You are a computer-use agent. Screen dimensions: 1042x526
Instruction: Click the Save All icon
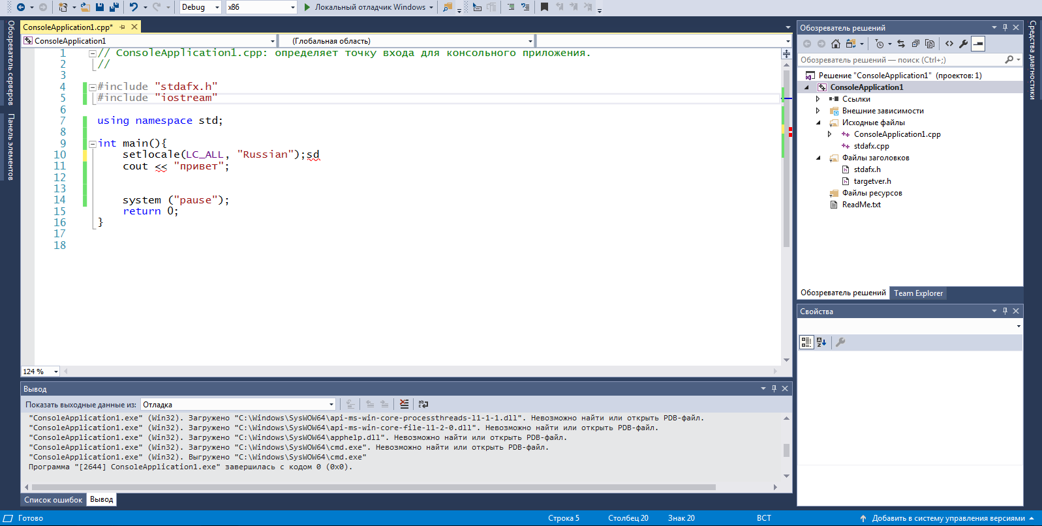pyautogui.click(x=114, y=7)
